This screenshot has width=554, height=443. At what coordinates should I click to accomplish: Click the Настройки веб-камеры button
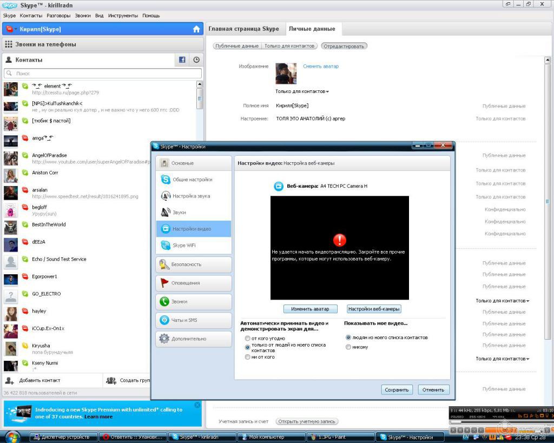(374, 309)
